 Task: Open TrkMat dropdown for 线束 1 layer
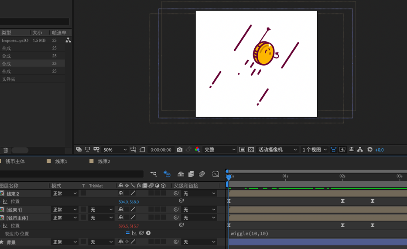(101, 210)
